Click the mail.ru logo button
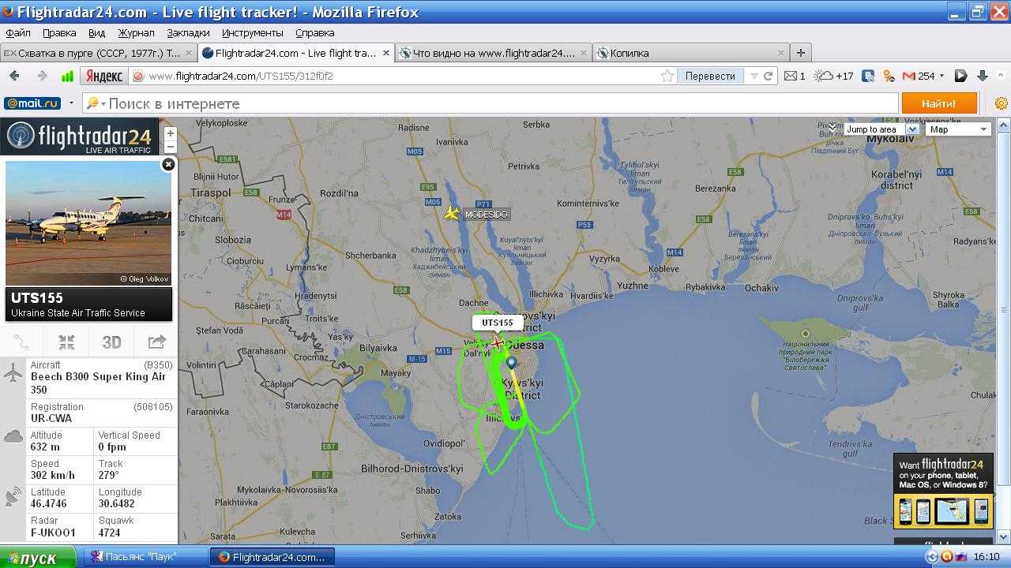 coord(32,103)
